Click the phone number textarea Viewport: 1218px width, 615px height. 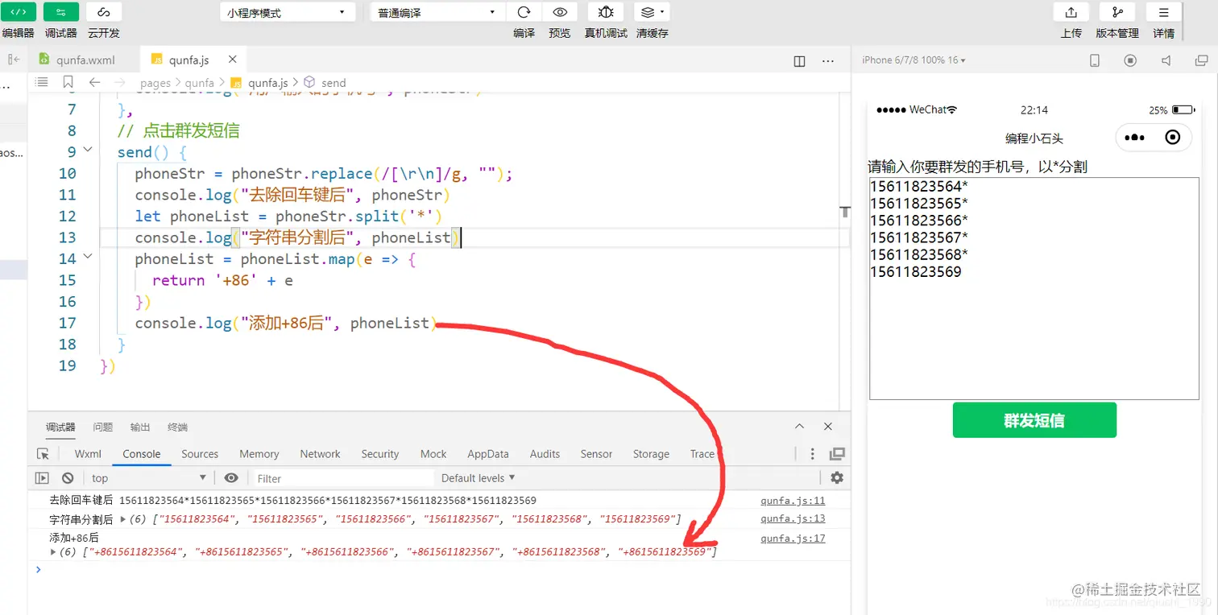1034,288
